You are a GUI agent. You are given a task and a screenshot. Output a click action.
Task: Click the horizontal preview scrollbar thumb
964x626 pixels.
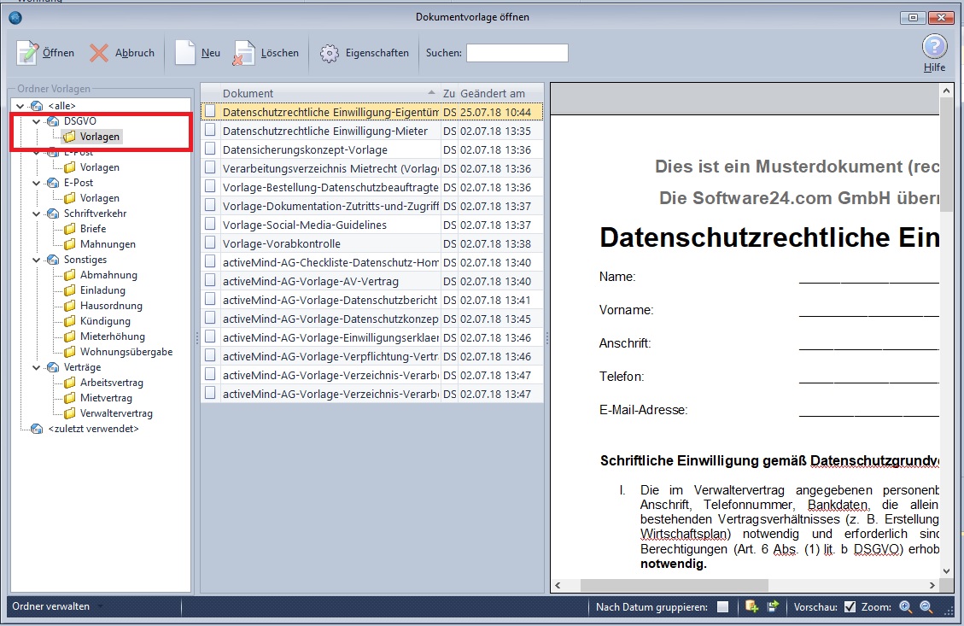tap(675, 585)
